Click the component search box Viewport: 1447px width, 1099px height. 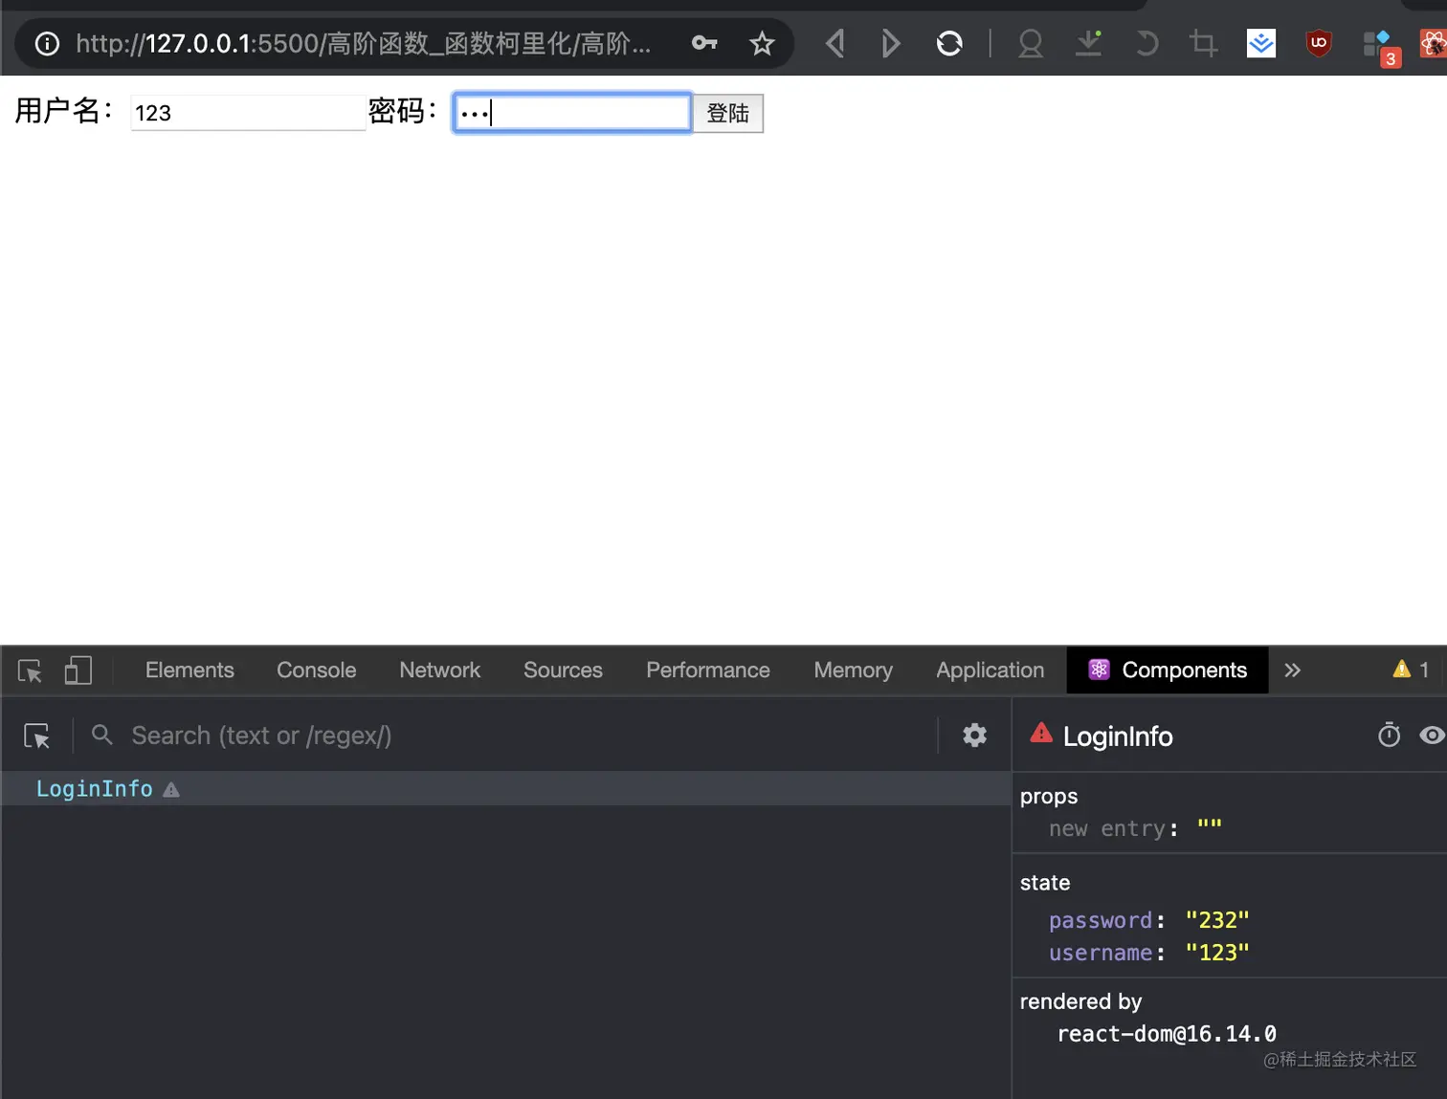(531, 736)
